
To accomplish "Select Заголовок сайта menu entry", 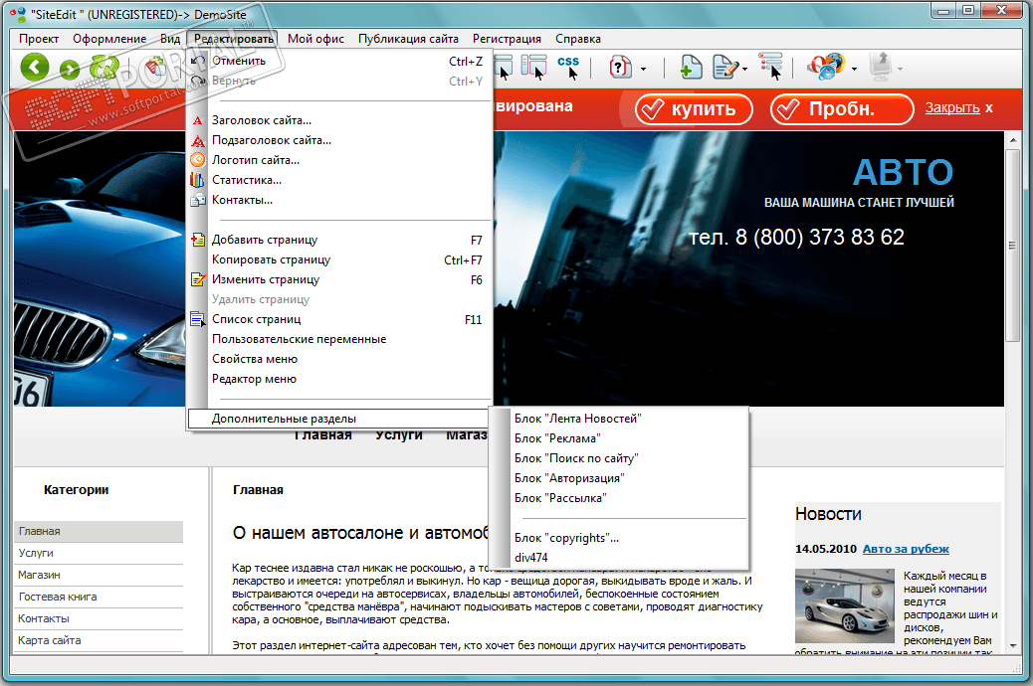I will (339, 120).
